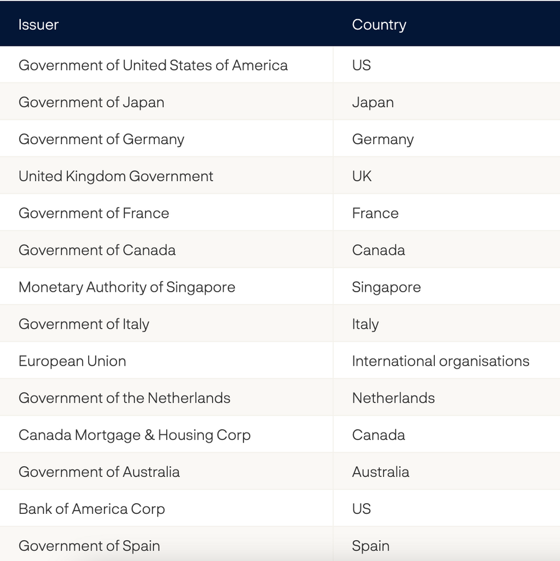
Task: Click the Issuer column header
Action: (x=38, y=25)
